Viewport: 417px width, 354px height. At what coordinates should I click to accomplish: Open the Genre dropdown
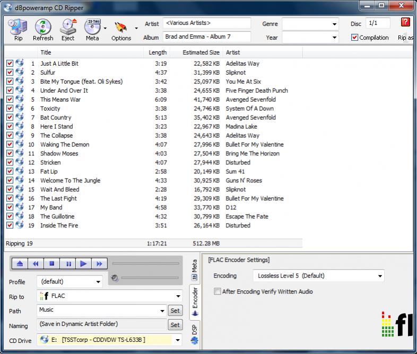coord(334,24)
